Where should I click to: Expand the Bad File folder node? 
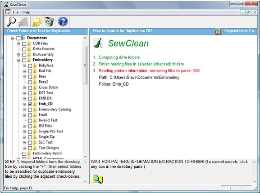24,71
